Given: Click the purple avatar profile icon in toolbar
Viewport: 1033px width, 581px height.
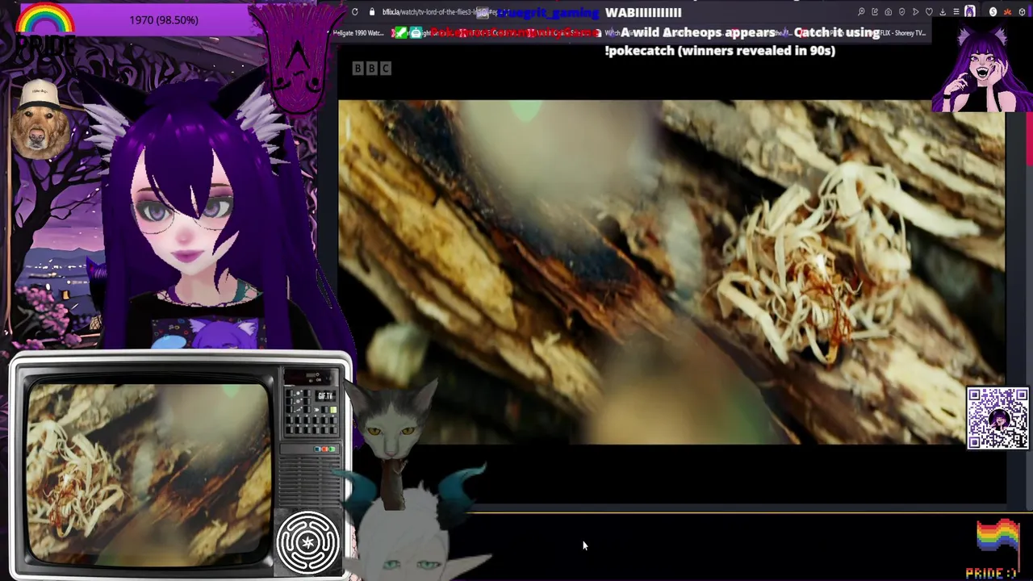Looking at the screenshot, I should (970, 11).
